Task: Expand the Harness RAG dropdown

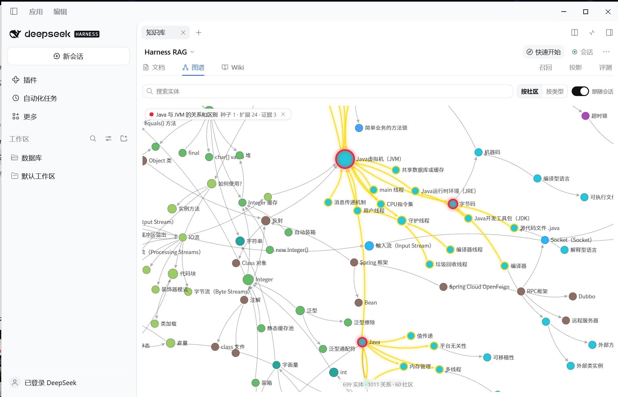Action: pyautogui.click(x=169, y=52)
